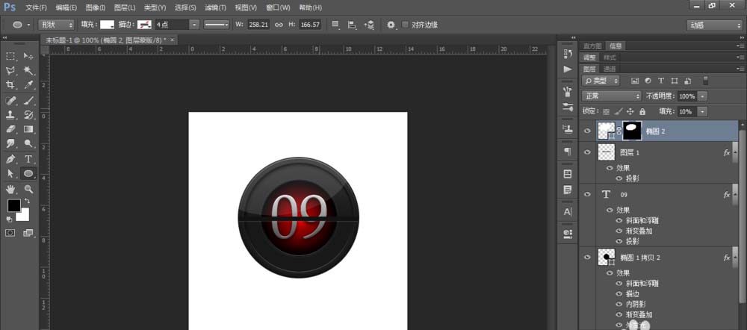Open the 形状 tool mode dropdown

56,25
